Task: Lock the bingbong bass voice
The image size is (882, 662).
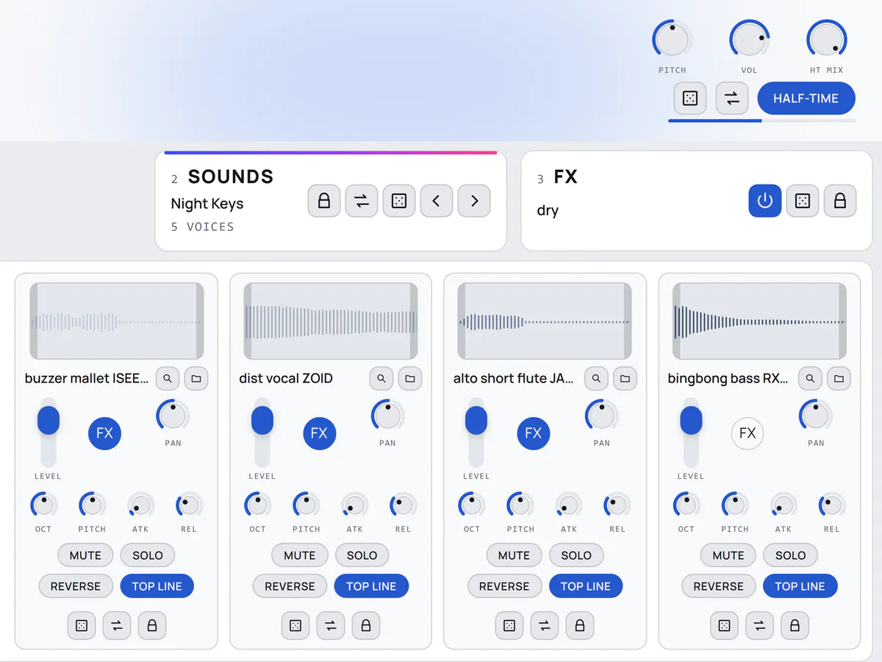Action: point(795,626)
